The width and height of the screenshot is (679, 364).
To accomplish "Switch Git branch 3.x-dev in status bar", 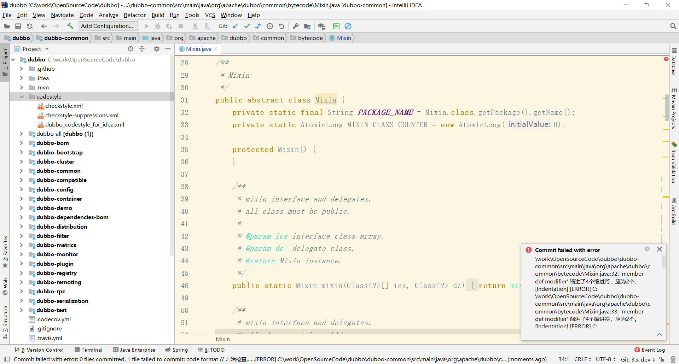I will coord(638,359).
